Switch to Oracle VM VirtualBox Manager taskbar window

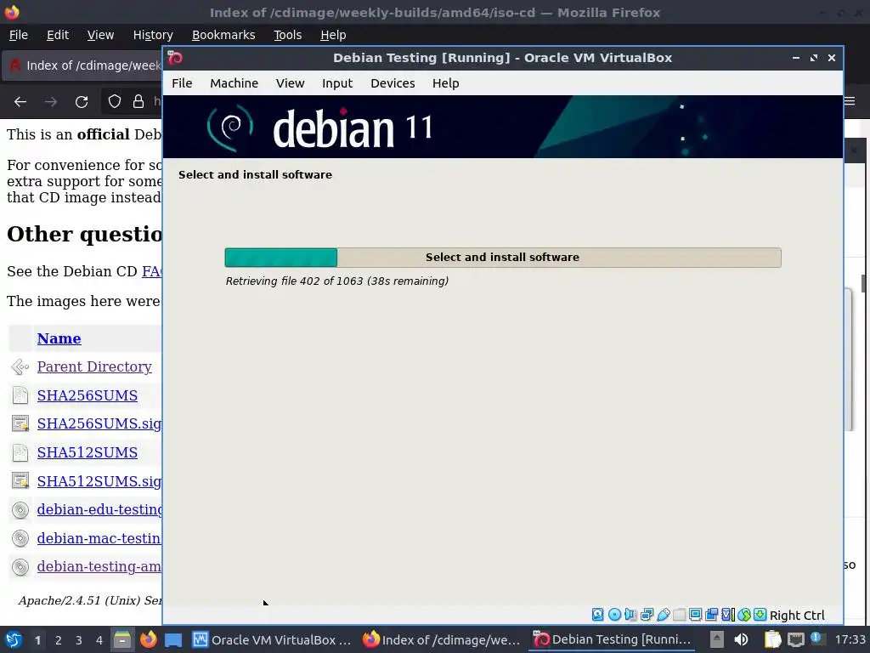click(x=272, y=639)
